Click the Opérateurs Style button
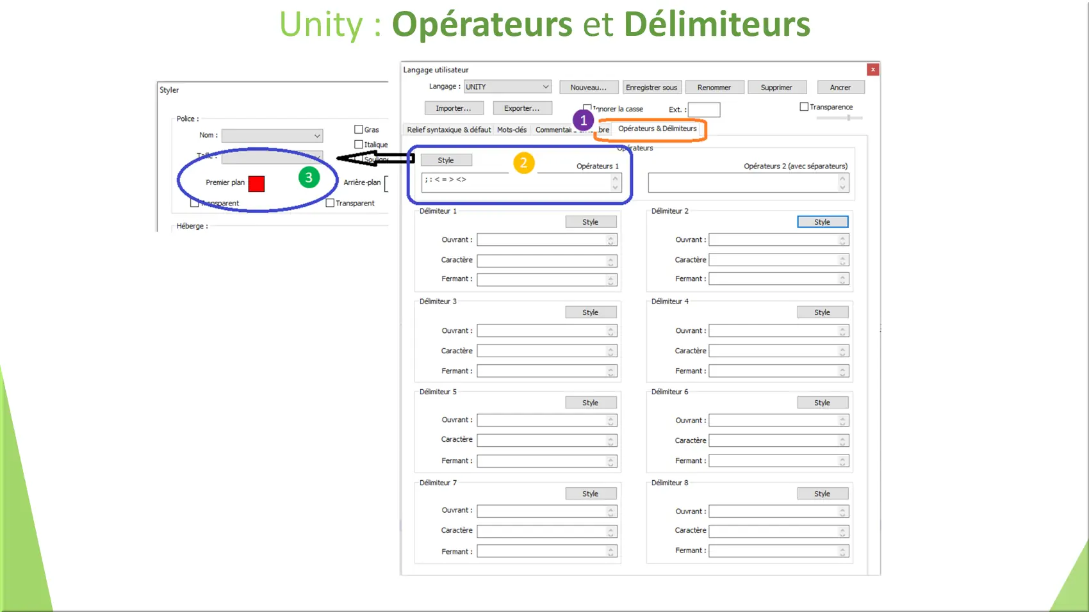 [446, 160]
